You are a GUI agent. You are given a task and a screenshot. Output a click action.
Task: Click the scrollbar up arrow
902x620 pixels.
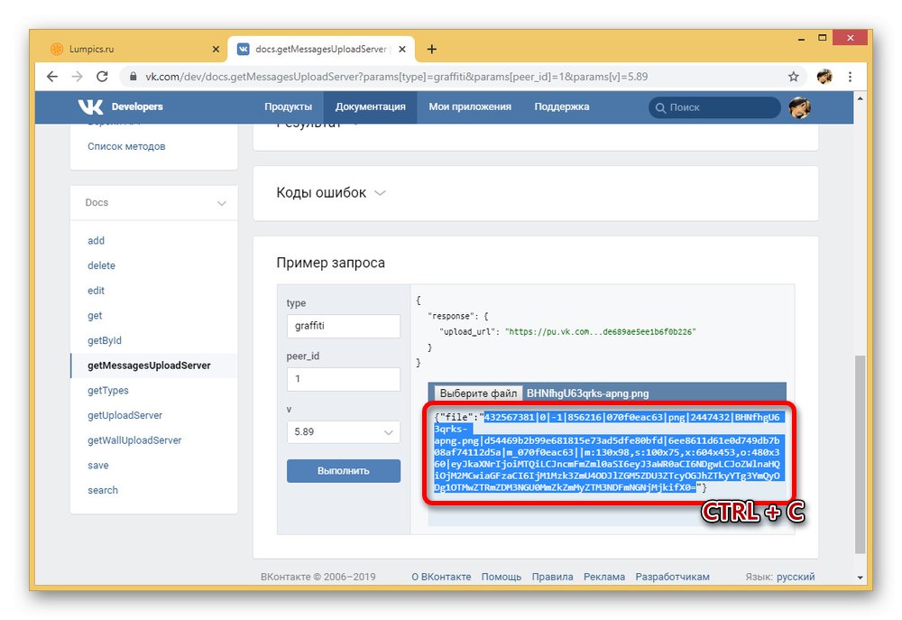pos(860,98)
